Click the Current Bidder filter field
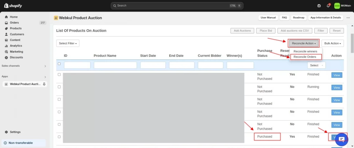 (211, 65)
